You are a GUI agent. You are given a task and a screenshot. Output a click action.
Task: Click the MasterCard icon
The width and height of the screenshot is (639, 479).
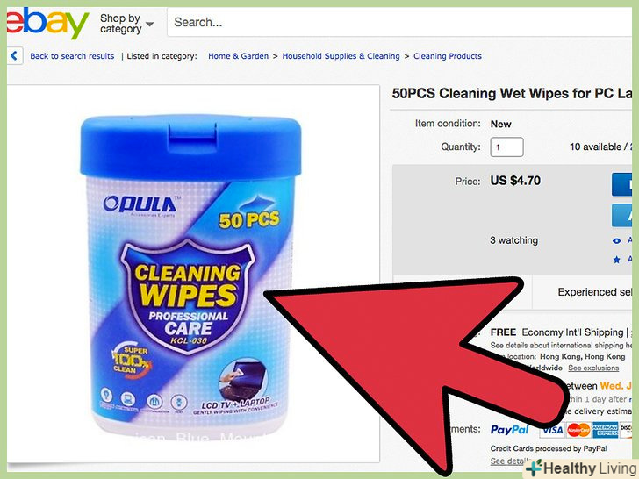[578, 430]
